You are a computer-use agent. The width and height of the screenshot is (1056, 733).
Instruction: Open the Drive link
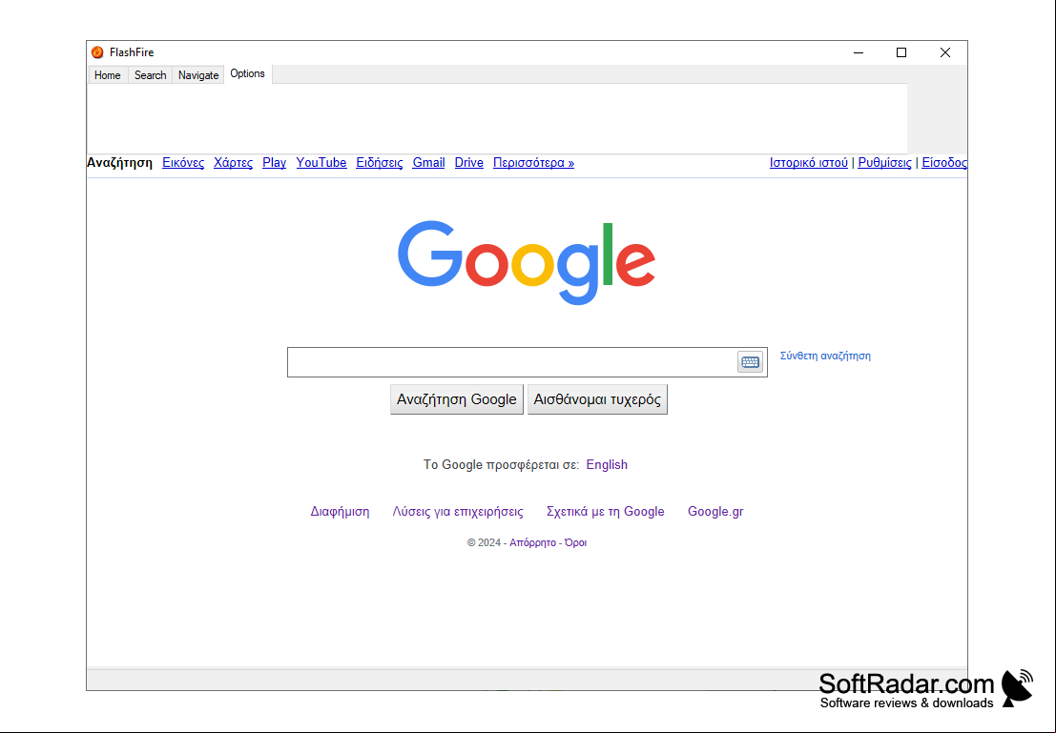(468, 163)
